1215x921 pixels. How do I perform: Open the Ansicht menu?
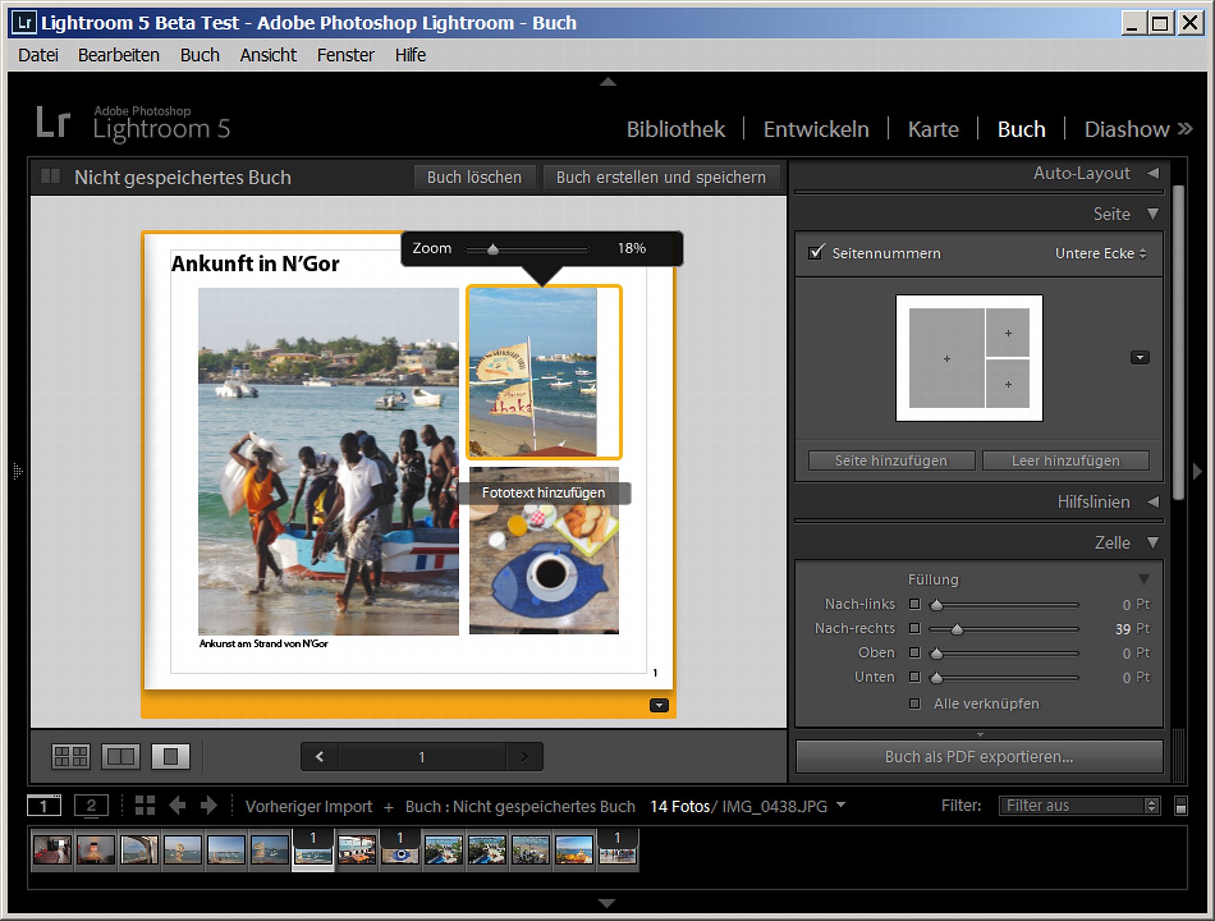[x=268, y=55]
